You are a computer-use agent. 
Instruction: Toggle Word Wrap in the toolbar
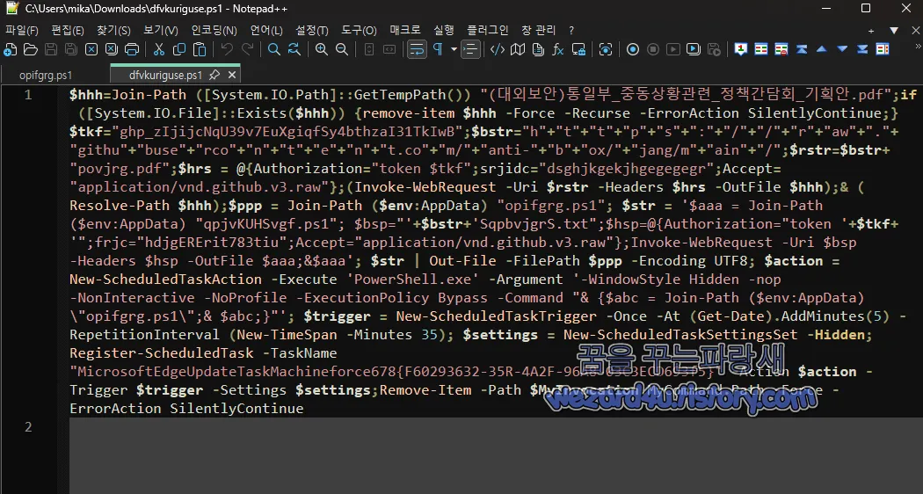(417, 49)
